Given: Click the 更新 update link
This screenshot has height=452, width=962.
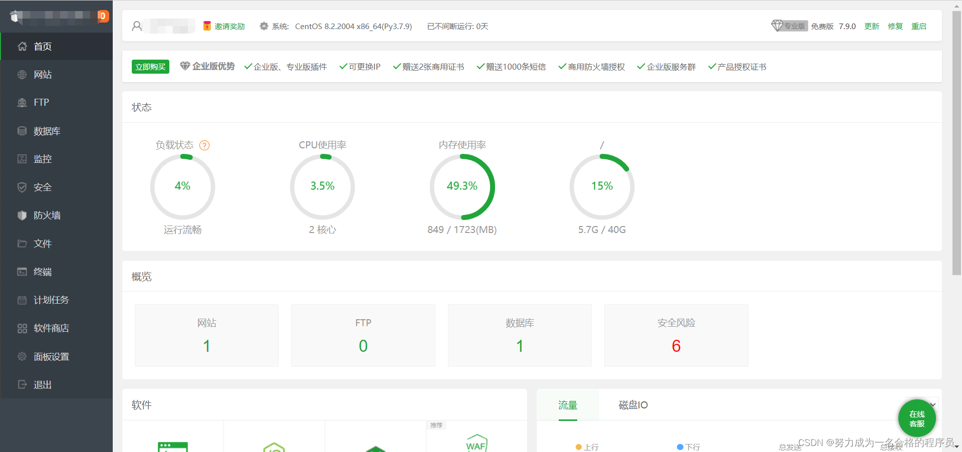Looking at the screenshot, I should [x=872, y=27].
